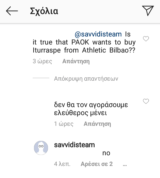The width and height of the screenshot is (160, 178).
Task: Tap the 3 ώρες timestamp
Action: pos(42,62)
